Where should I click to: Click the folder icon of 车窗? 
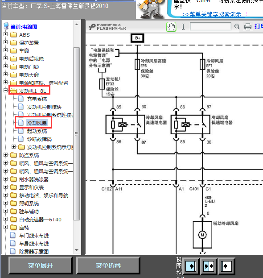pos(13,51)
